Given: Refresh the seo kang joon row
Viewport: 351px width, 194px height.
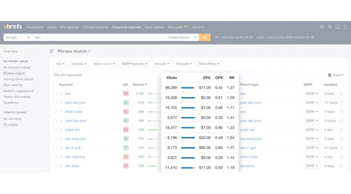Looking at the screenshot, I should (x=341, y=139).
